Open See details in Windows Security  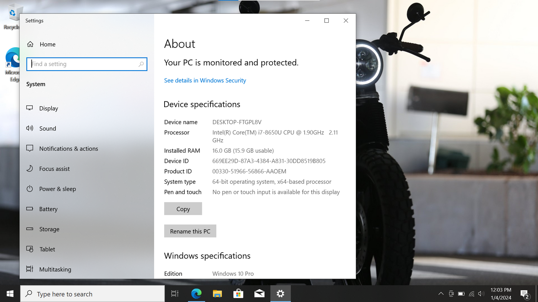click(205, 80)
